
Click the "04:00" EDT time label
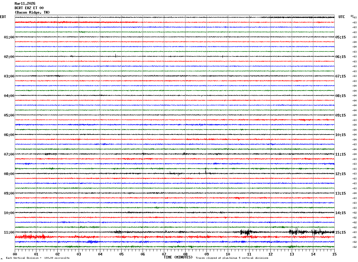[9, 96]
